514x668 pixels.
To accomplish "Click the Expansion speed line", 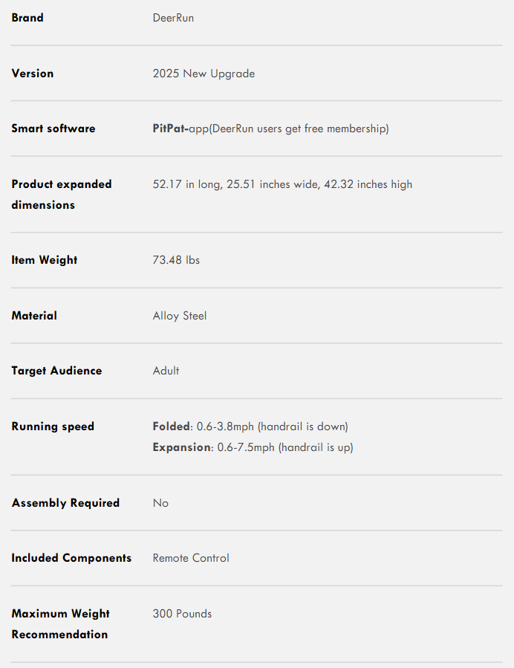I will coord(253,447).
